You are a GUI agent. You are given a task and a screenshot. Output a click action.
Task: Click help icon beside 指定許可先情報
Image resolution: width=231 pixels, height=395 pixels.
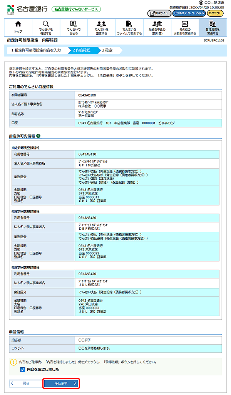click(x=38, y=136)
